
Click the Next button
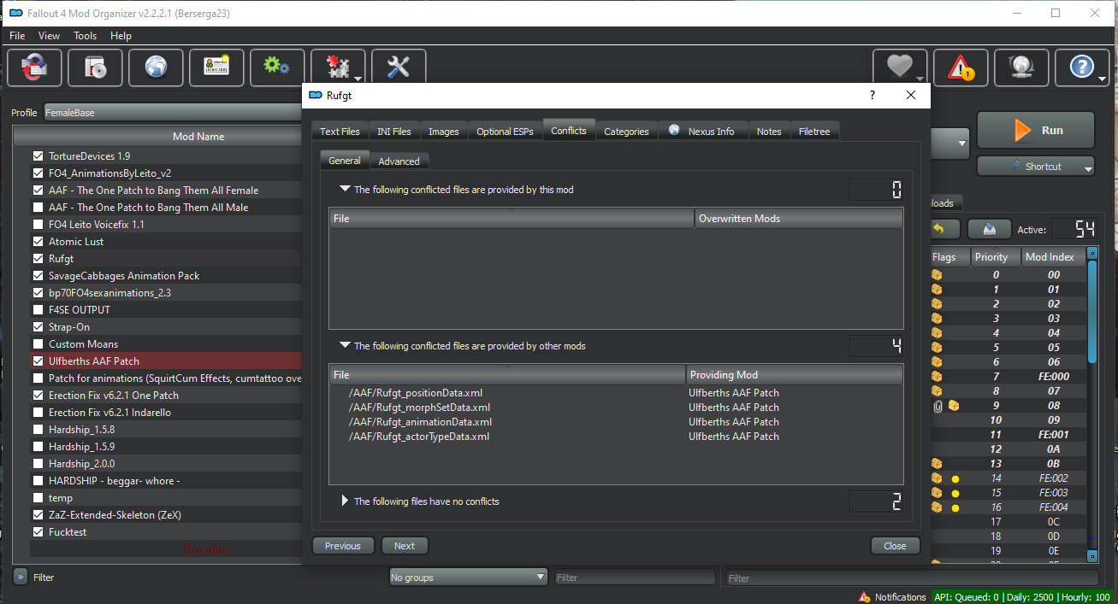coord(405,546)
